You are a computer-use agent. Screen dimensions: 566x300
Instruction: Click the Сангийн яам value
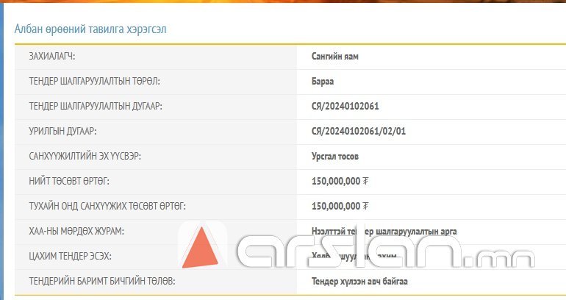click(x=335, y=56)
